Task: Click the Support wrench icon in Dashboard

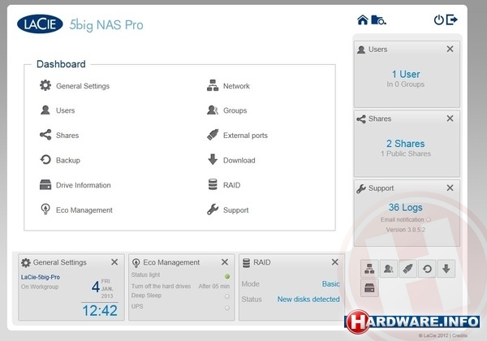Action: pos(213,209)
